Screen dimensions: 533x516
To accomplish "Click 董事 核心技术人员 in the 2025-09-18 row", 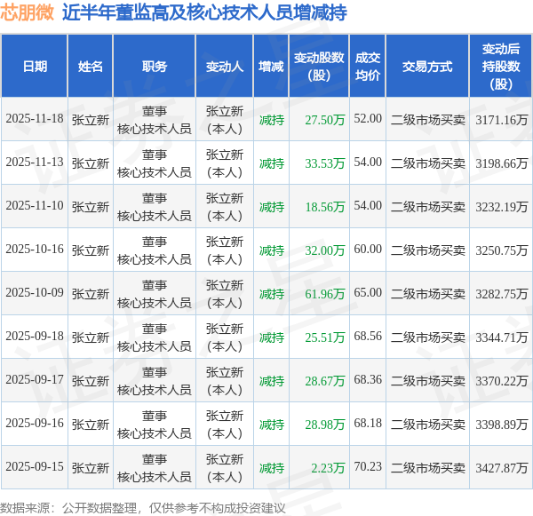I will tap(155, 337).
